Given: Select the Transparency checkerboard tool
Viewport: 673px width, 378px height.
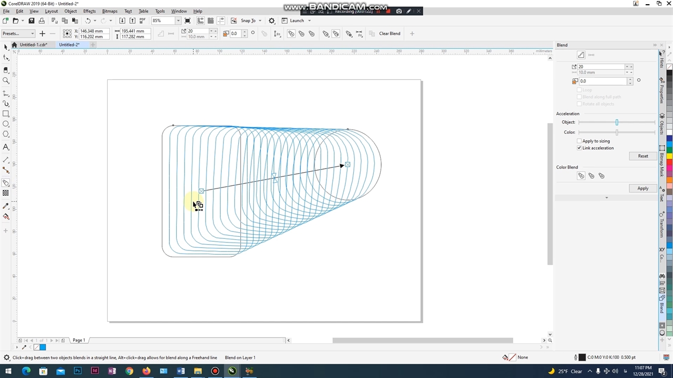Looking at the screenshot, I should [6, 193].
